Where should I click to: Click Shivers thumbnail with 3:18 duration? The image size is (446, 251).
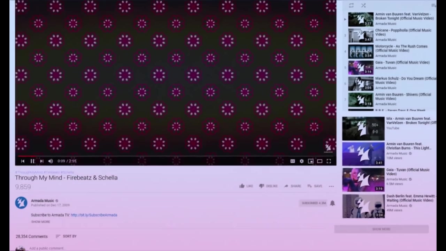(361, 99)
